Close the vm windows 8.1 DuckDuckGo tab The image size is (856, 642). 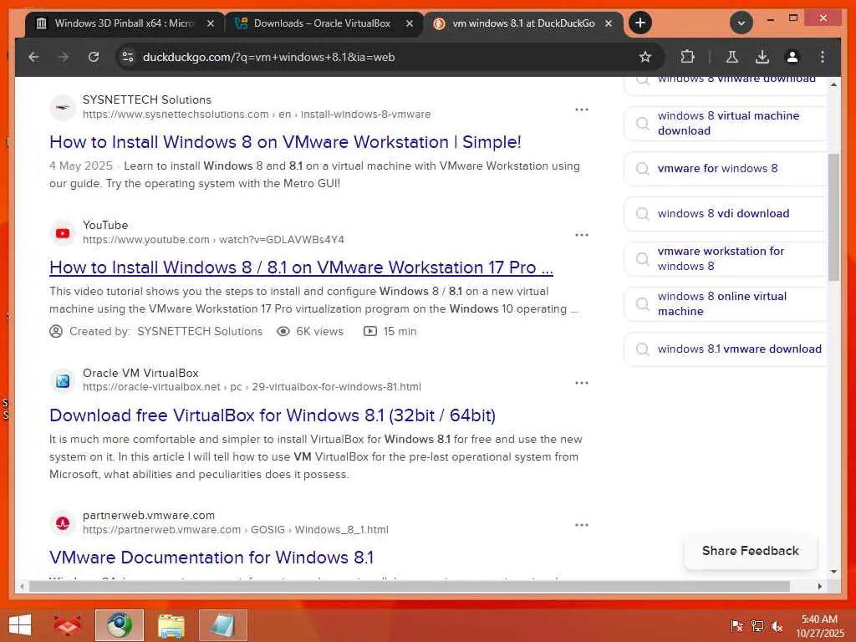coord(609,23)
